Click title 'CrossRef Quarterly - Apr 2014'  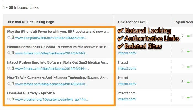tap(31, 93)
